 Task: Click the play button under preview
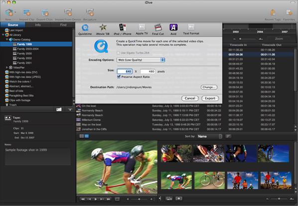coord(96,199)
